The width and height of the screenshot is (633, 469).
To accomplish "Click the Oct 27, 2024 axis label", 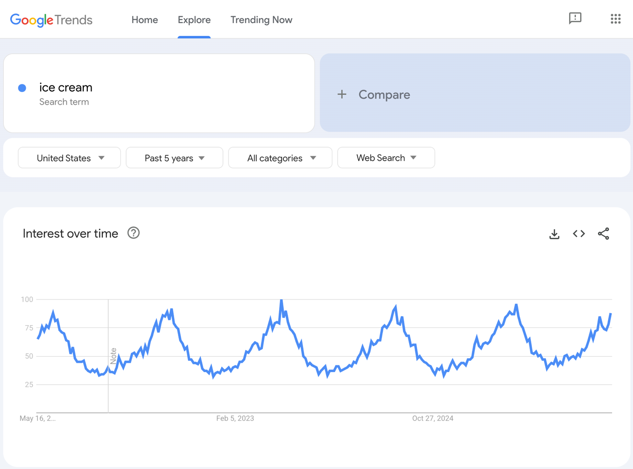I will click(x=433, y=418).
